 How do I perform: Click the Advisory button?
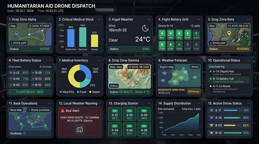(x=194, y=91)
